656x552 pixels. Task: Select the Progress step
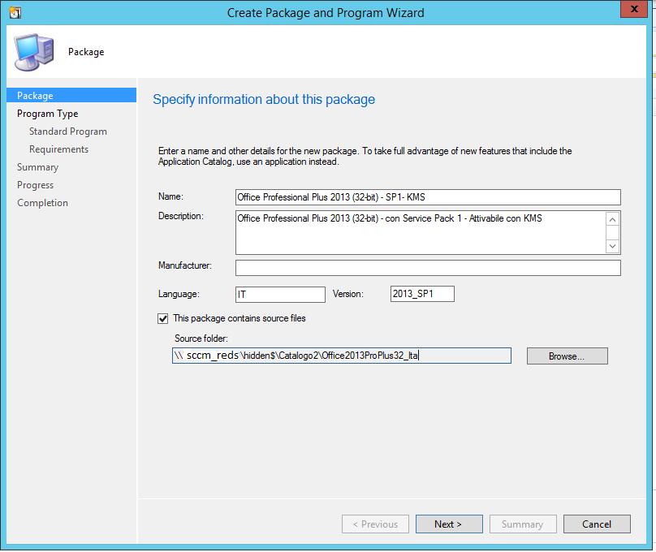(x=36, y=185)
